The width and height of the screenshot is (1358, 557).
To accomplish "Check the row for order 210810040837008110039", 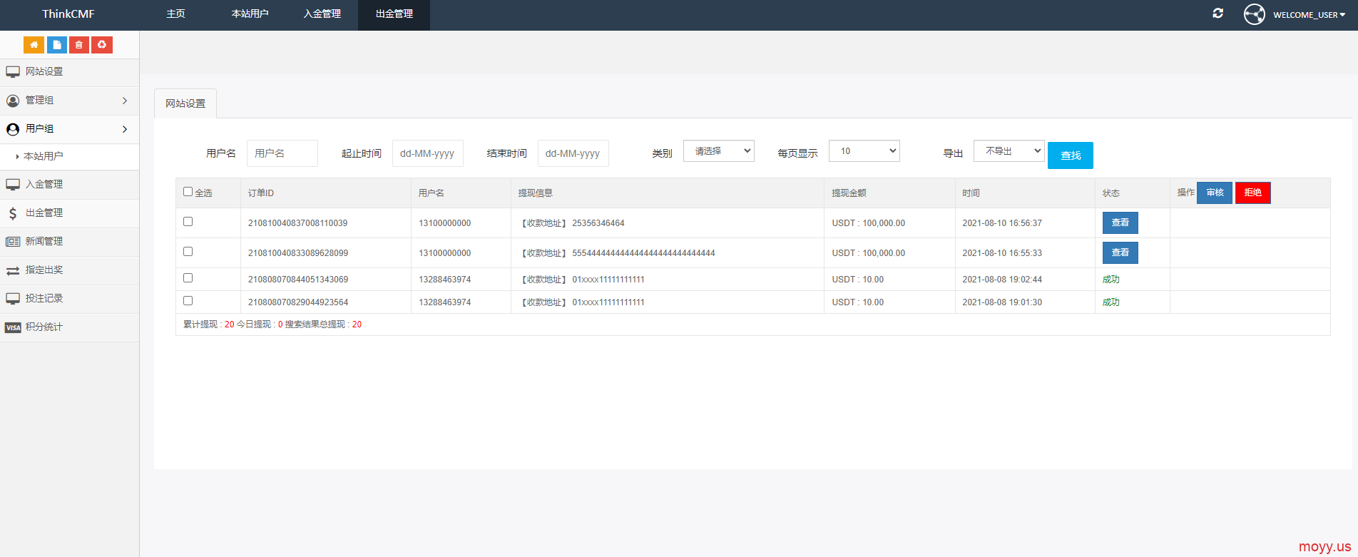I will coord(188,222).
